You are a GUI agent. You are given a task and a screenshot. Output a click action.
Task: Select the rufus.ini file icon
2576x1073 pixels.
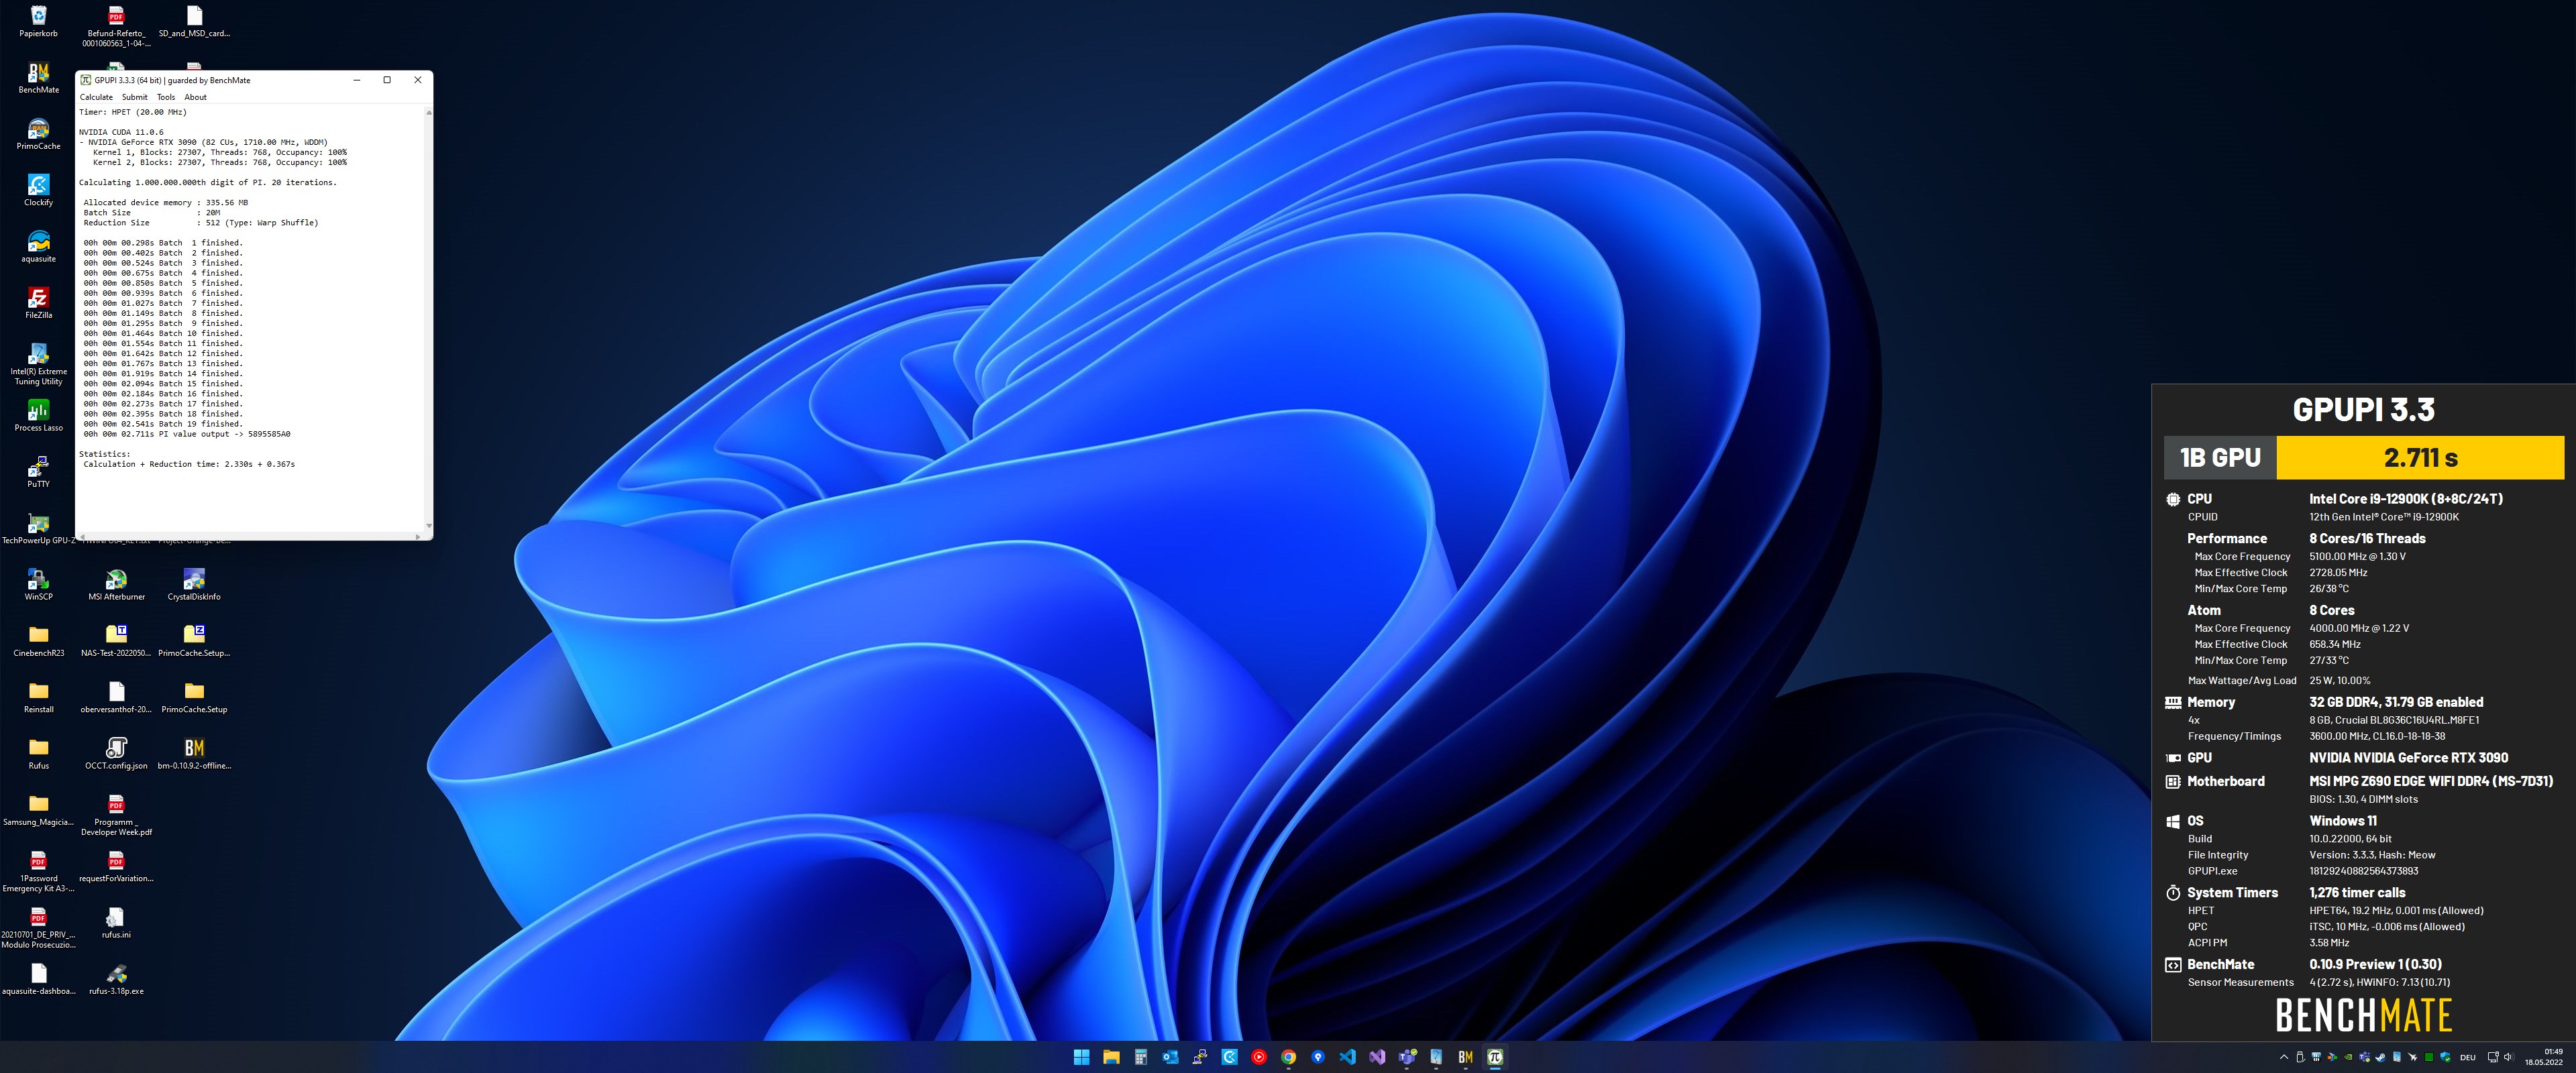pos(116,923)
